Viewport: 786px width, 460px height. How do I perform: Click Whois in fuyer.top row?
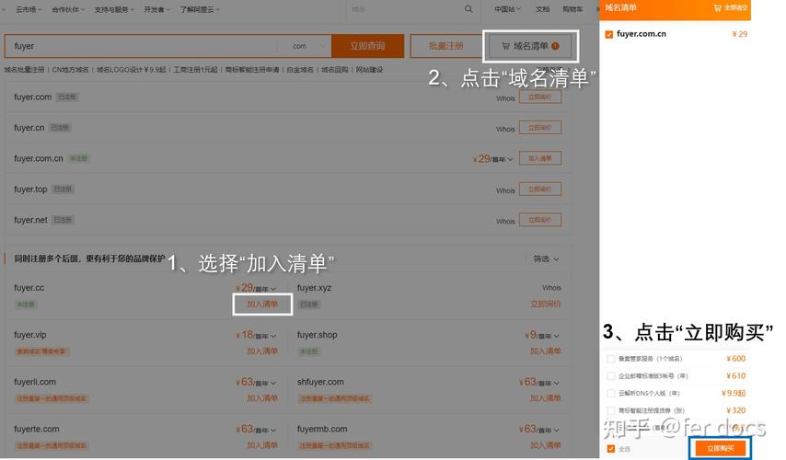tap(505, 191)
